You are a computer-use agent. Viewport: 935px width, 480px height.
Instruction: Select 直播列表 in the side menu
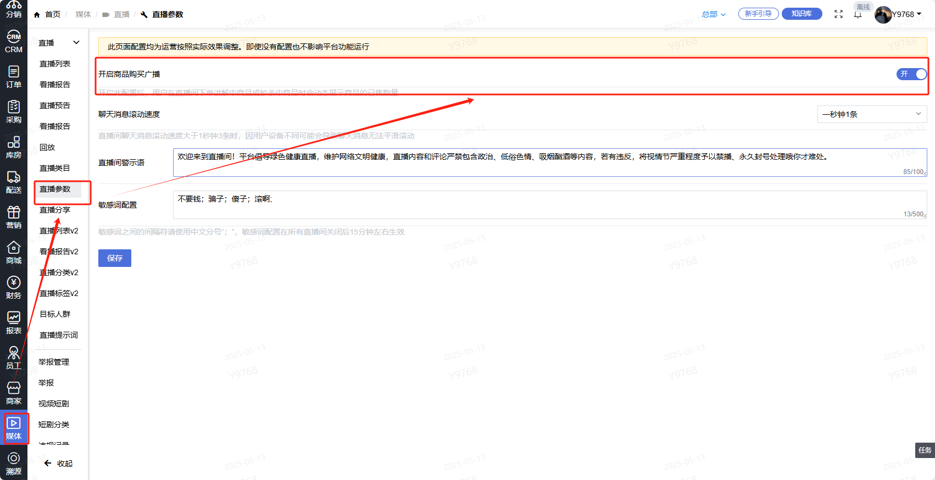[x=55, y=64]
